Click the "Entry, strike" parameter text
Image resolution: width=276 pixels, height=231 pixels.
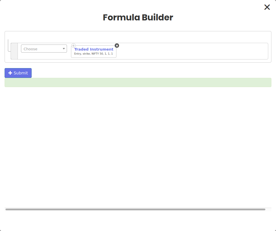82,54
